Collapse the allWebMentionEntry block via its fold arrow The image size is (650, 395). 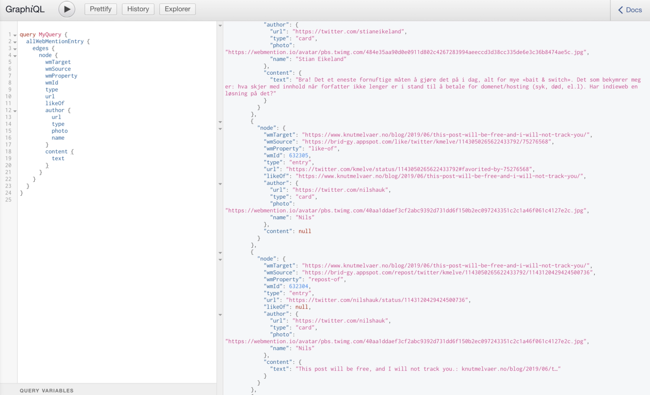(14, 41)
